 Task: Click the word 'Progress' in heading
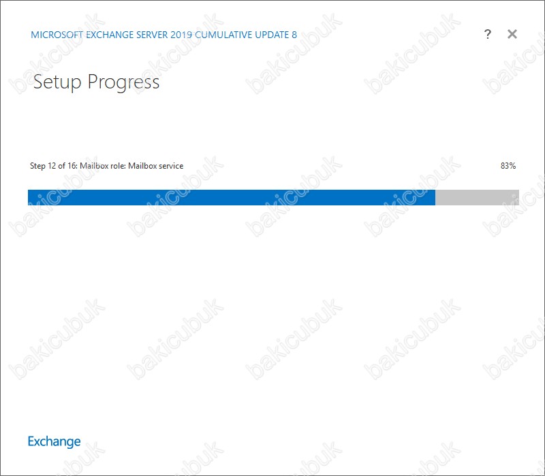click(x=123, y=82)
